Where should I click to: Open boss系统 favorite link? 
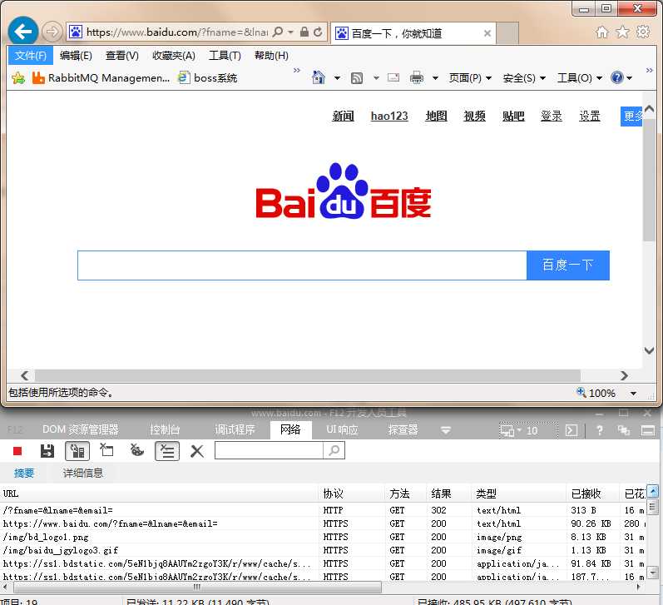tap(208, 78)
